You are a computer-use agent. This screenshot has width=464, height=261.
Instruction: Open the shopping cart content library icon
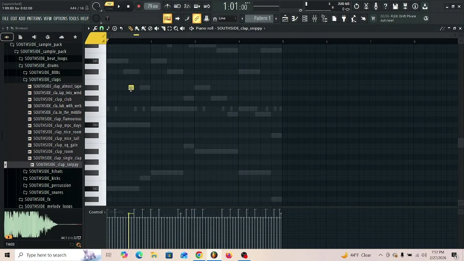click(373, 18)
